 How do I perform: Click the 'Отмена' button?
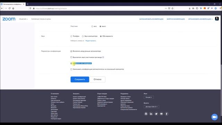(x=97, y=80)
